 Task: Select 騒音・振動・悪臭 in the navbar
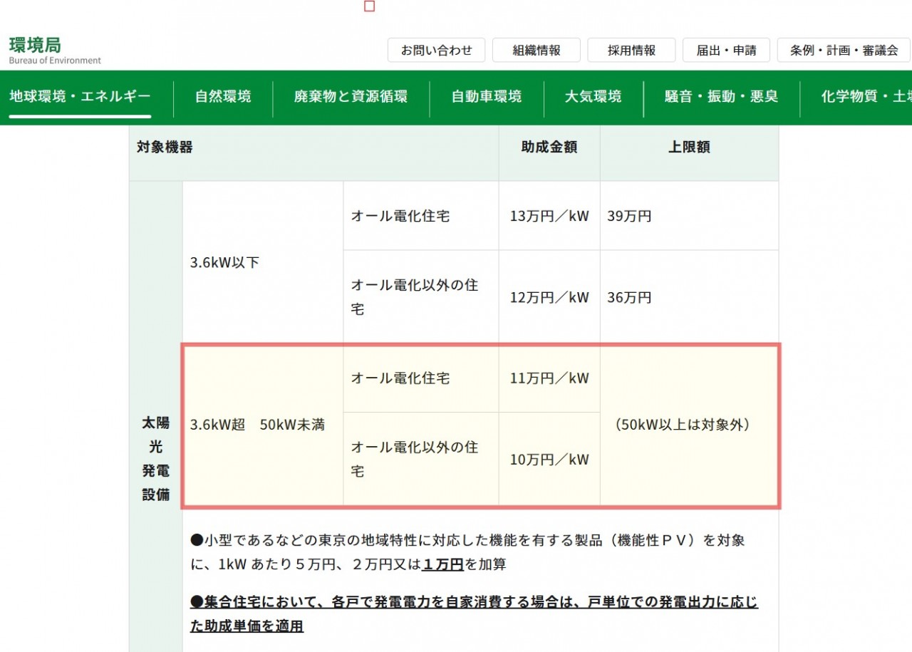(x=721, y=97)
